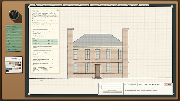
Task: Click the Undo button
Action: tap(140, 84)
